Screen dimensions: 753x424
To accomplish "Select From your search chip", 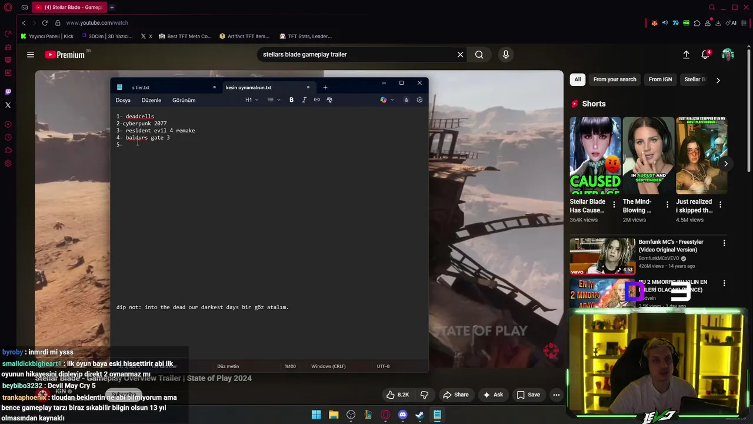I will pos(615,79).
